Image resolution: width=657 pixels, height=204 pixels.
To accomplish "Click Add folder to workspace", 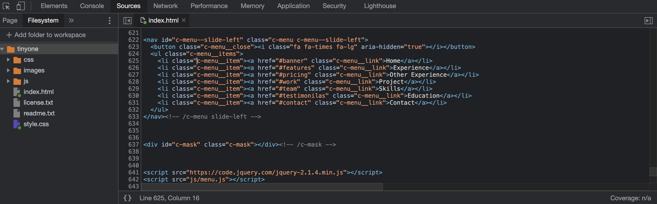I will 46,35.
